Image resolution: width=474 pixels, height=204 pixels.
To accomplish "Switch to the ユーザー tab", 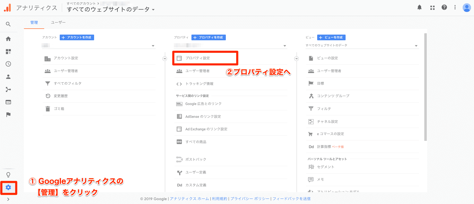I will 58,22.
